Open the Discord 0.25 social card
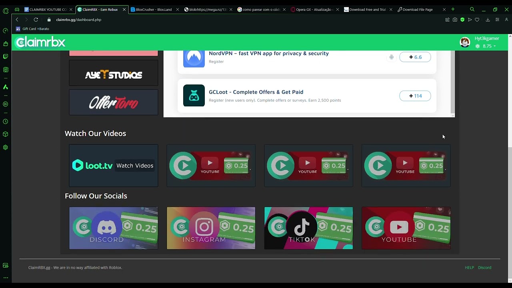 pyautogui.click(x=114, y=228)
